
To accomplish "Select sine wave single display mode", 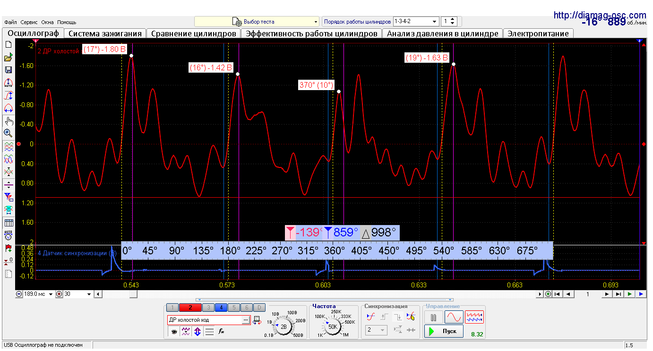I will 454,317.
